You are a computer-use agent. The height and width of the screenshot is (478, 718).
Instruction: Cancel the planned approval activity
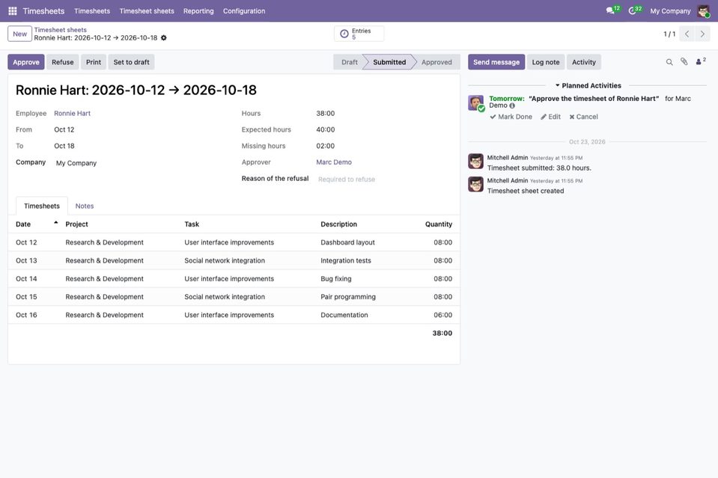point(583,117)
